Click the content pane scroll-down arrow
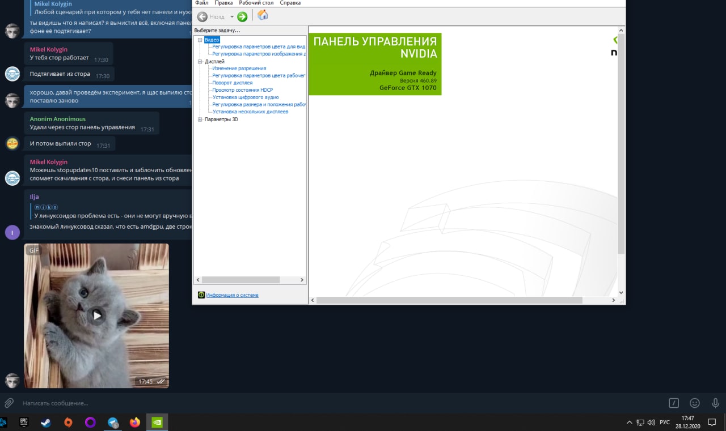 [621, 292]
